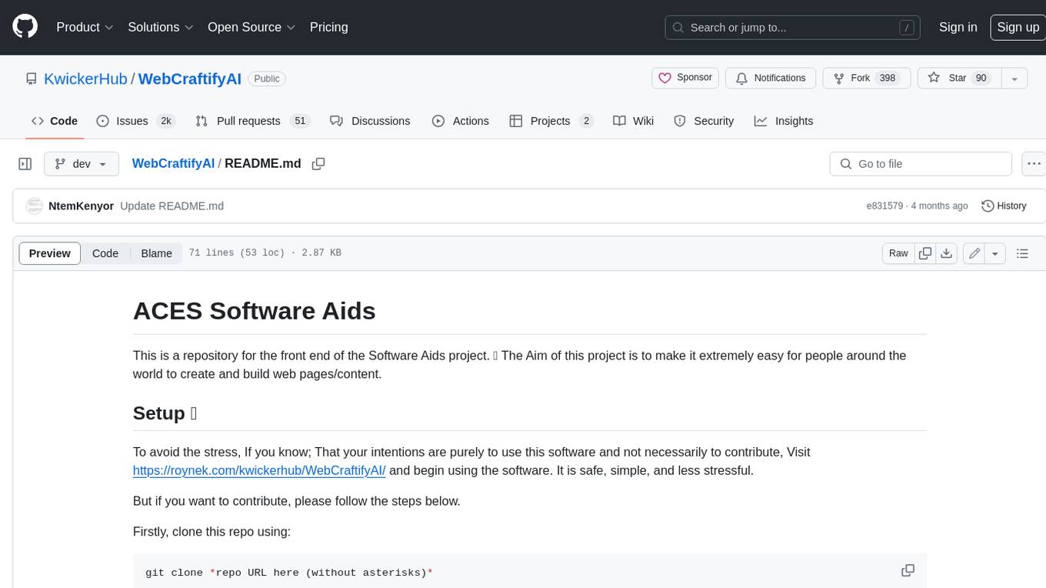Click the Sign up button
1046x588 pixels.
(x=1018, y=27)
